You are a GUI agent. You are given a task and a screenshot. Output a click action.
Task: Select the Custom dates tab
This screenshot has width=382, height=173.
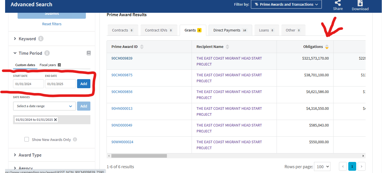25,65
